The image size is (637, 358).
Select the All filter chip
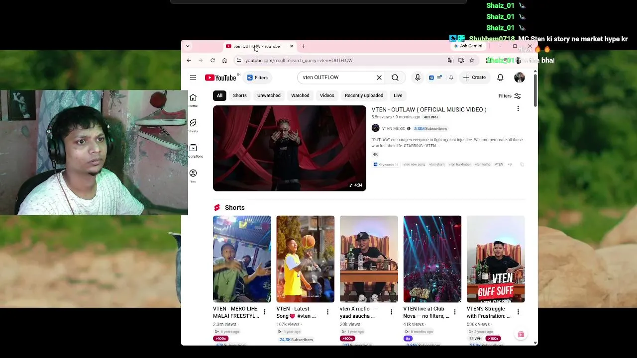(x=219, y=95)
